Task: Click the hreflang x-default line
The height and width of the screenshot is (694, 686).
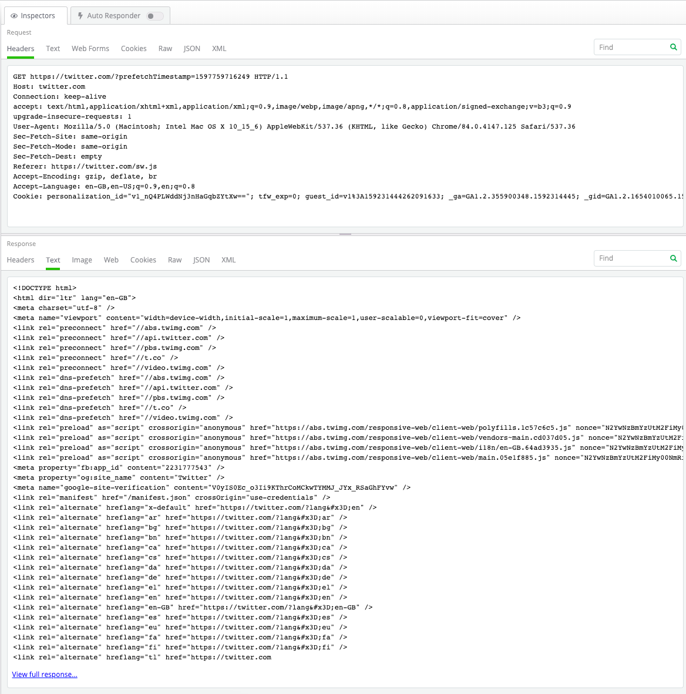Action: pyautogui.click(x=195, y=508)
